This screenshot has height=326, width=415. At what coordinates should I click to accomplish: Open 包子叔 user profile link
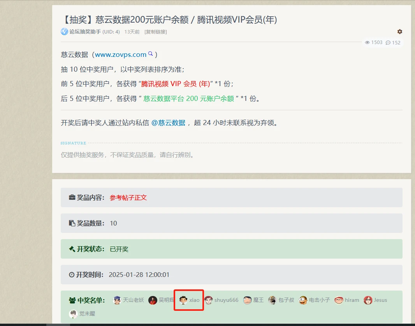tap(286, 300)
